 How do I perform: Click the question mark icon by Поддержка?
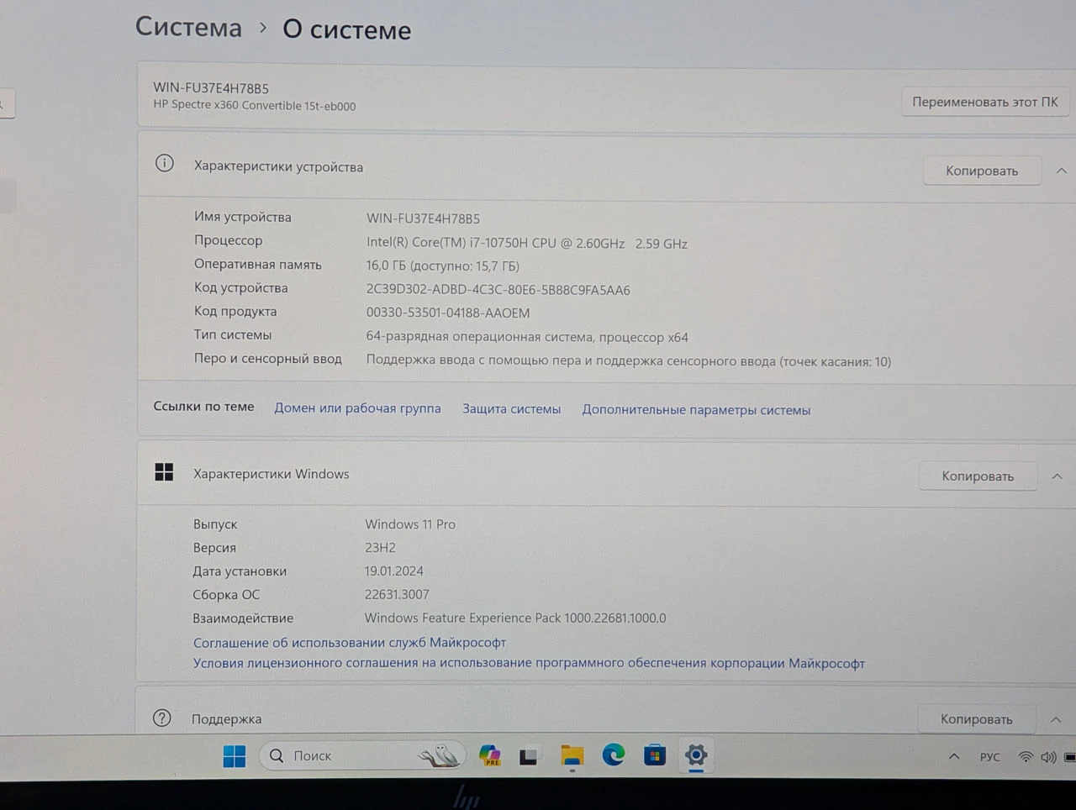pyautogui.click(x=162, y=718)
